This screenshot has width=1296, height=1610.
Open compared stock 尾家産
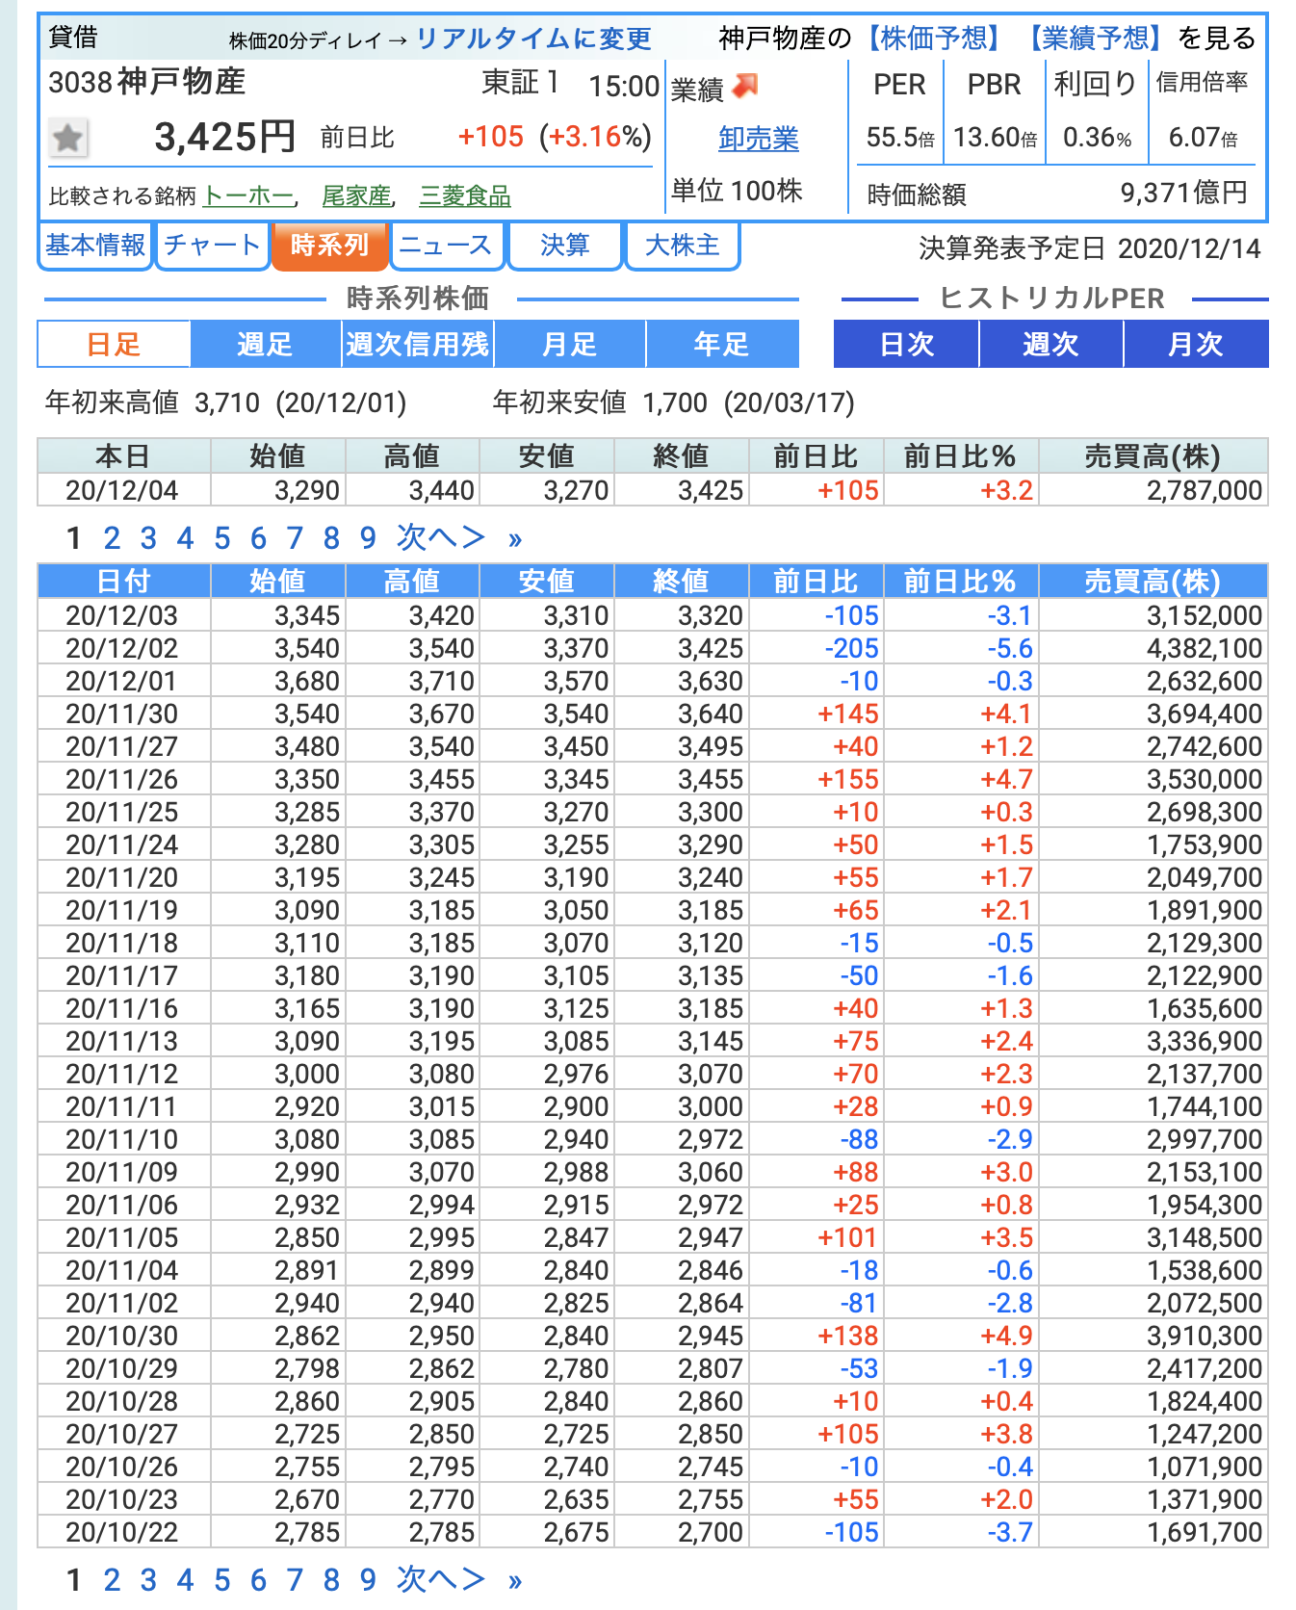356,195
